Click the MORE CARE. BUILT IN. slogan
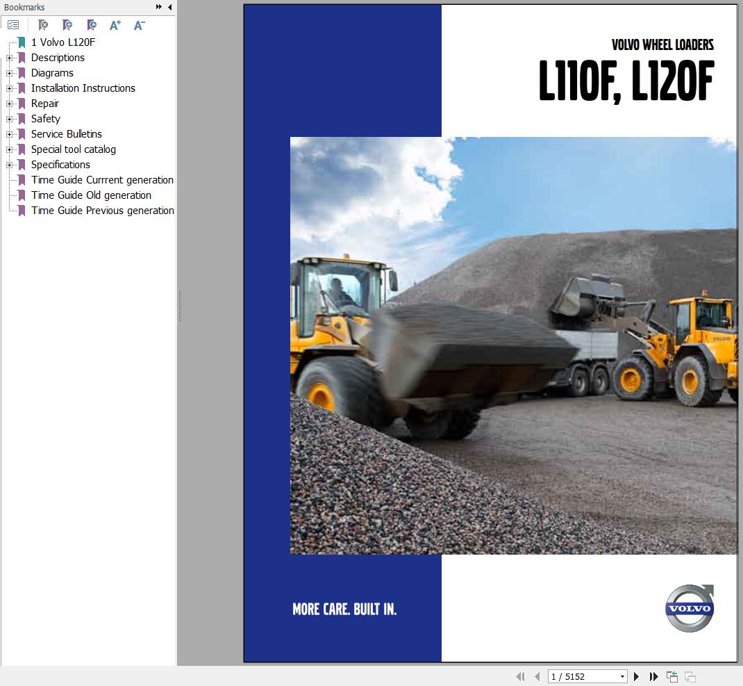 pyautogui.click(x=344, y=609)
